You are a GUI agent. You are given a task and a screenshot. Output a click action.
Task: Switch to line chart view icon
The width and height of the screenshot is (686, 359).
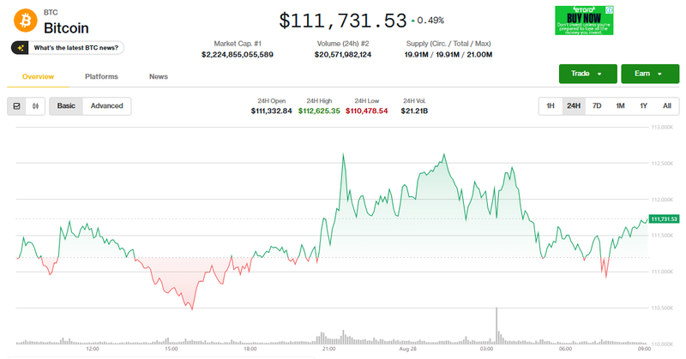click(17, 106)
